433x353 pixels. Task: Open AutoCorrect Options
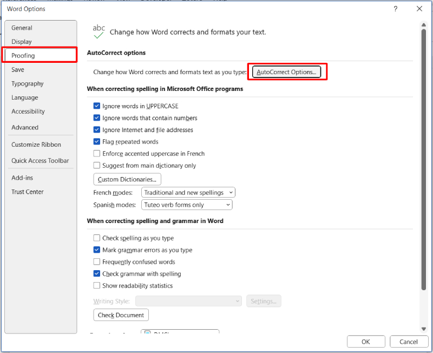point(287,71)
